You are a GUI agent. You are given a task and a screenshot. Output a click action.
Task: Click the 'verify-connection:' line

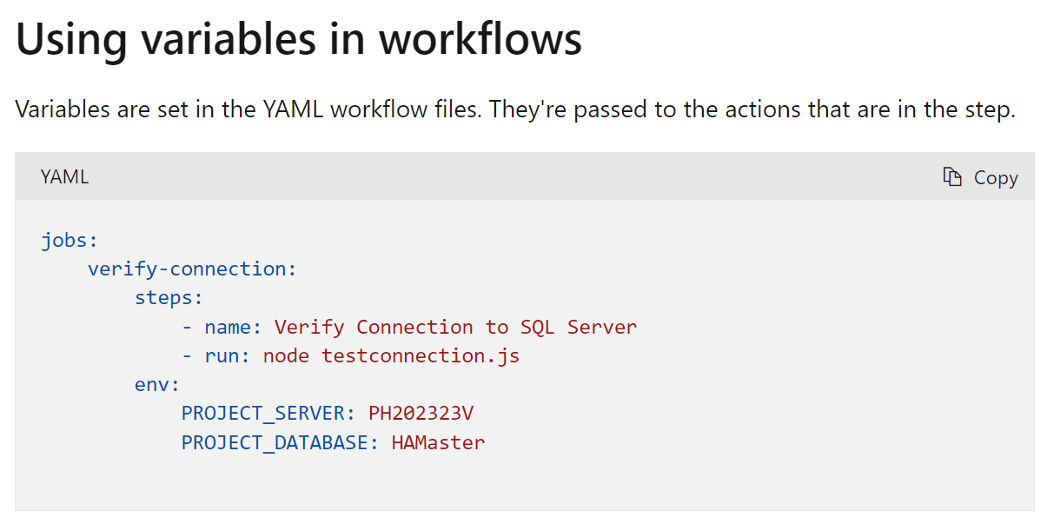tap(192, 269)
